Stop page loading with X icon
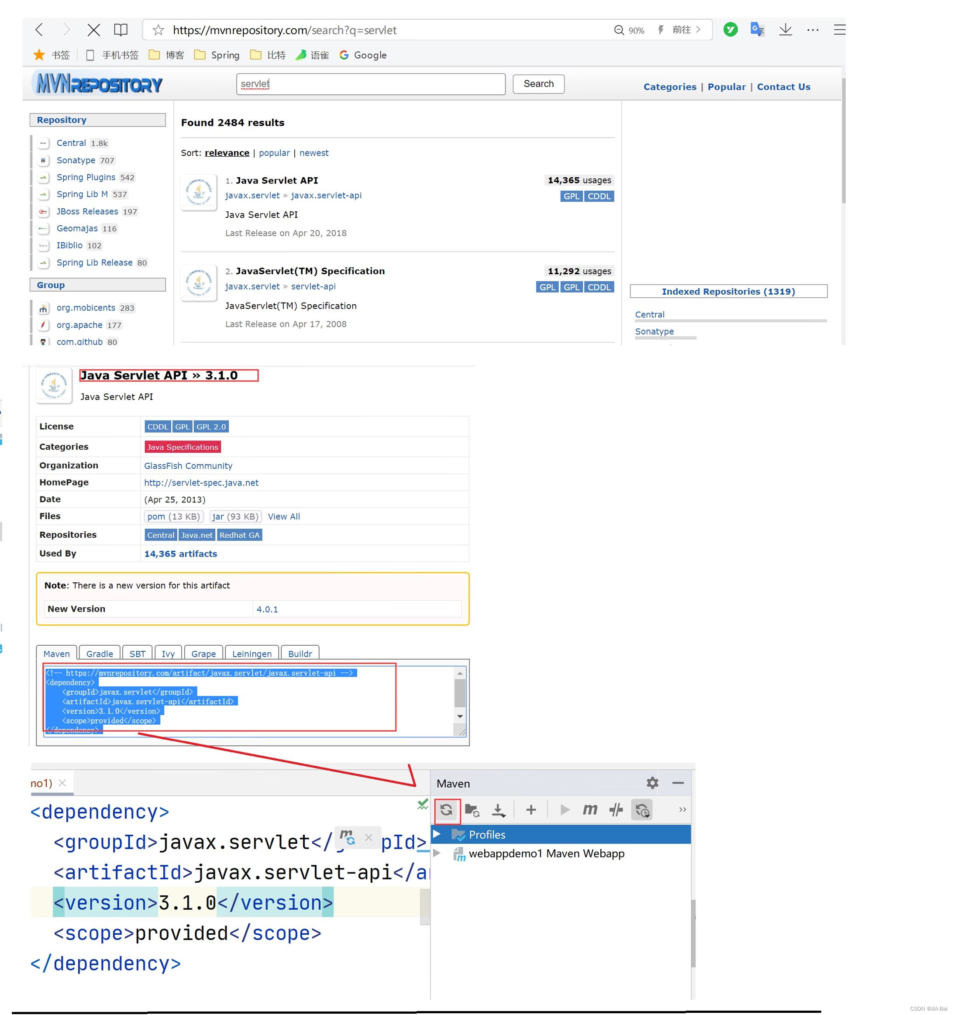954x1015 pixels. [93, 30]
